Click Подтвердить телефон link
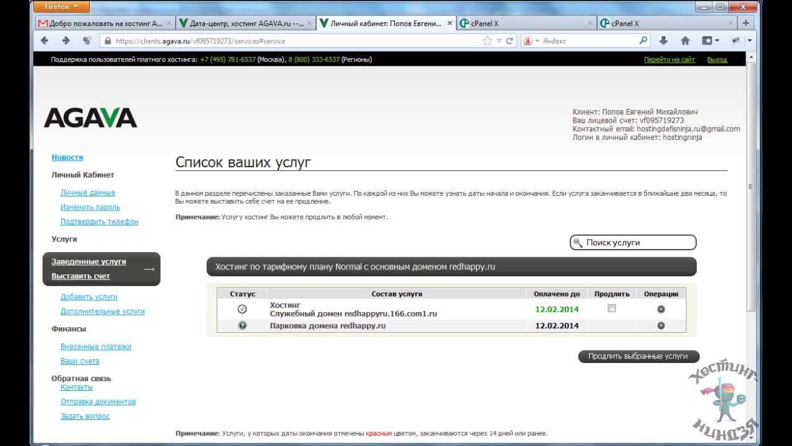This screenshot has height=446, width=792. tap(100, 222)
